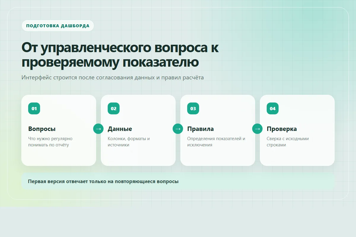Click the arrow between Правила and Проверка

[258, 129]
